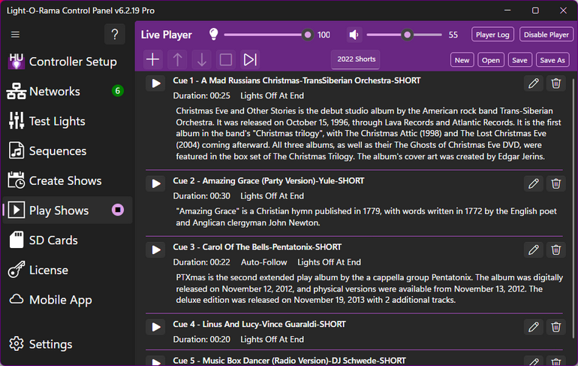This screenshot has width=578, height=366.
Task: Click the light bulb brightness icon
Action: 213,35
